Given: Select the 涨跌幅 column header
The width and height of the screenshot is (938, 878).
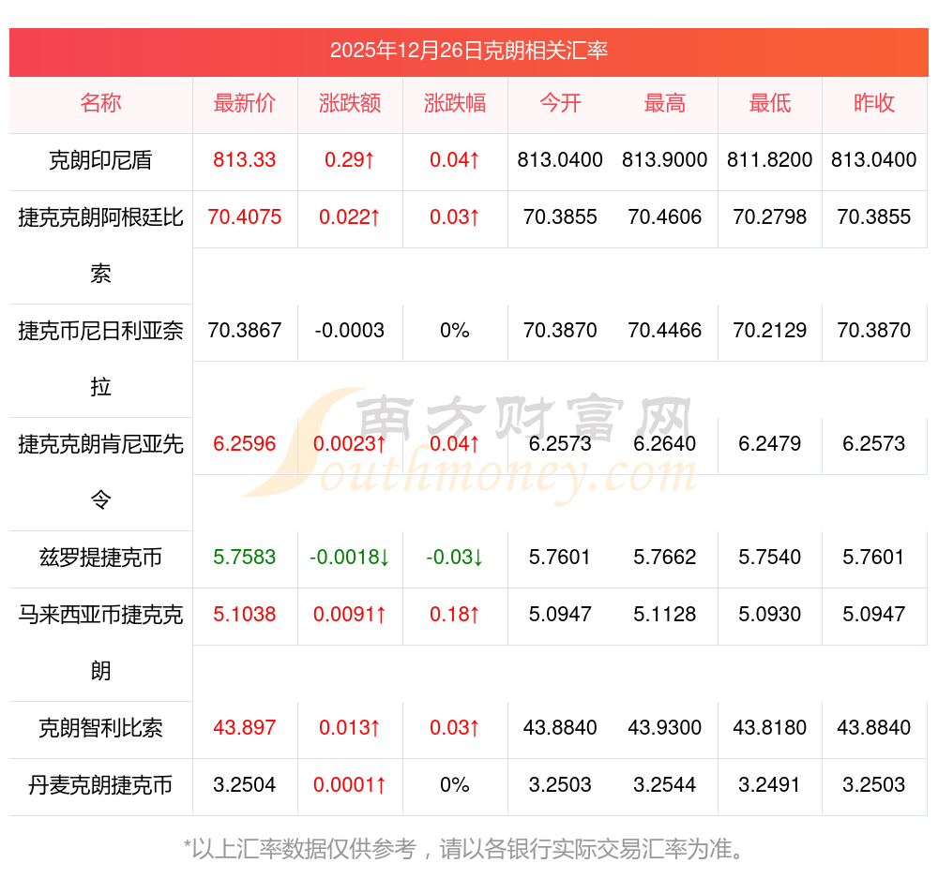Looking at the screenshot, I should (x=455, y=103).
